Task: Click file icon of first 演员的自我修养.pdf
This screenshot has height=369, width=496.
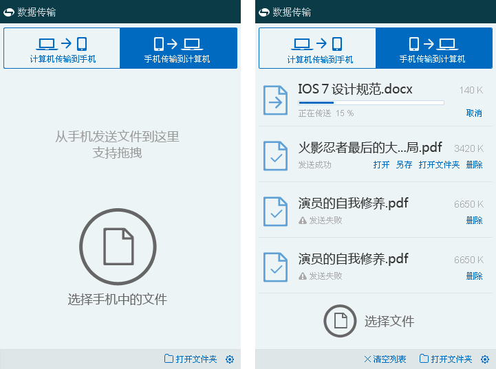Action: (x=276, y=212)
